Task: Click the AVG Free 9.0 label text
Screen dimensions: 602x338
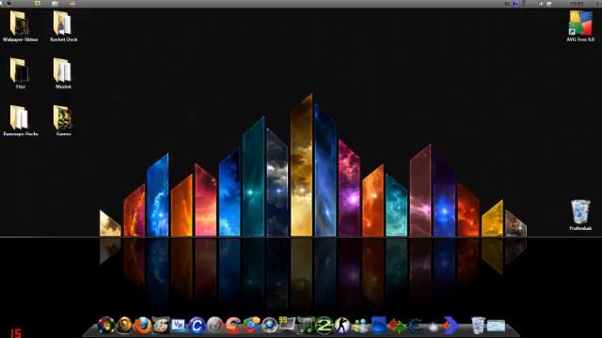Action: pos(580,39)
